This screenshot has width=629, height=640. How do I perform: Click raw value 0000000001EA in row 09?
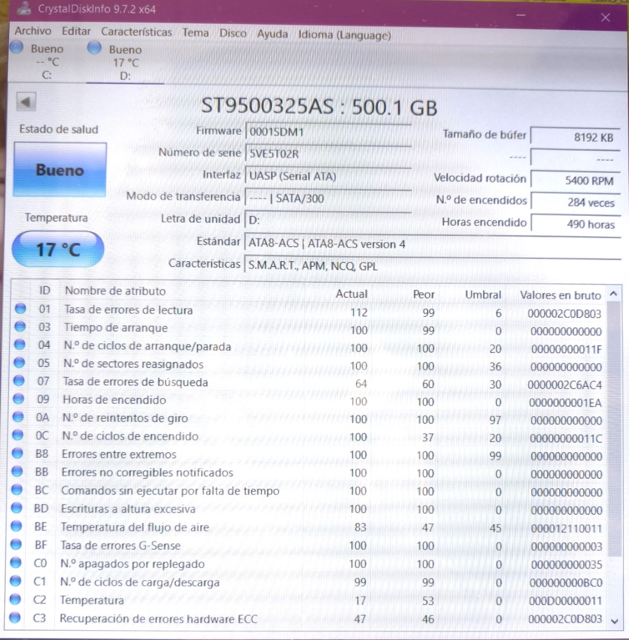[566, 403]
